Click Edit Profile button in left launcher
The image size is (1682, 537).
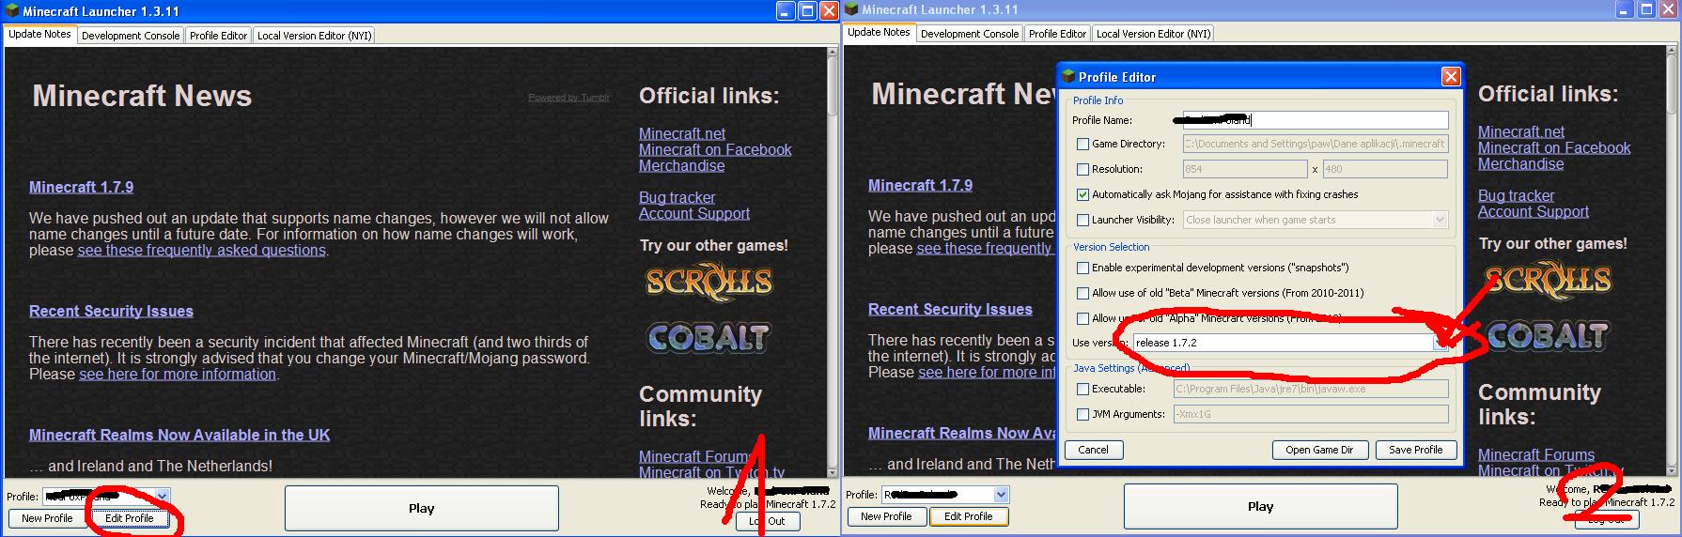129,518
